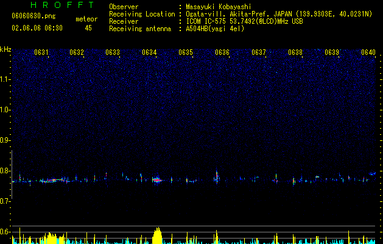Click the 0635 time marker
The width and height of the screenshot is (383, 244).
[x=186, y=52]
